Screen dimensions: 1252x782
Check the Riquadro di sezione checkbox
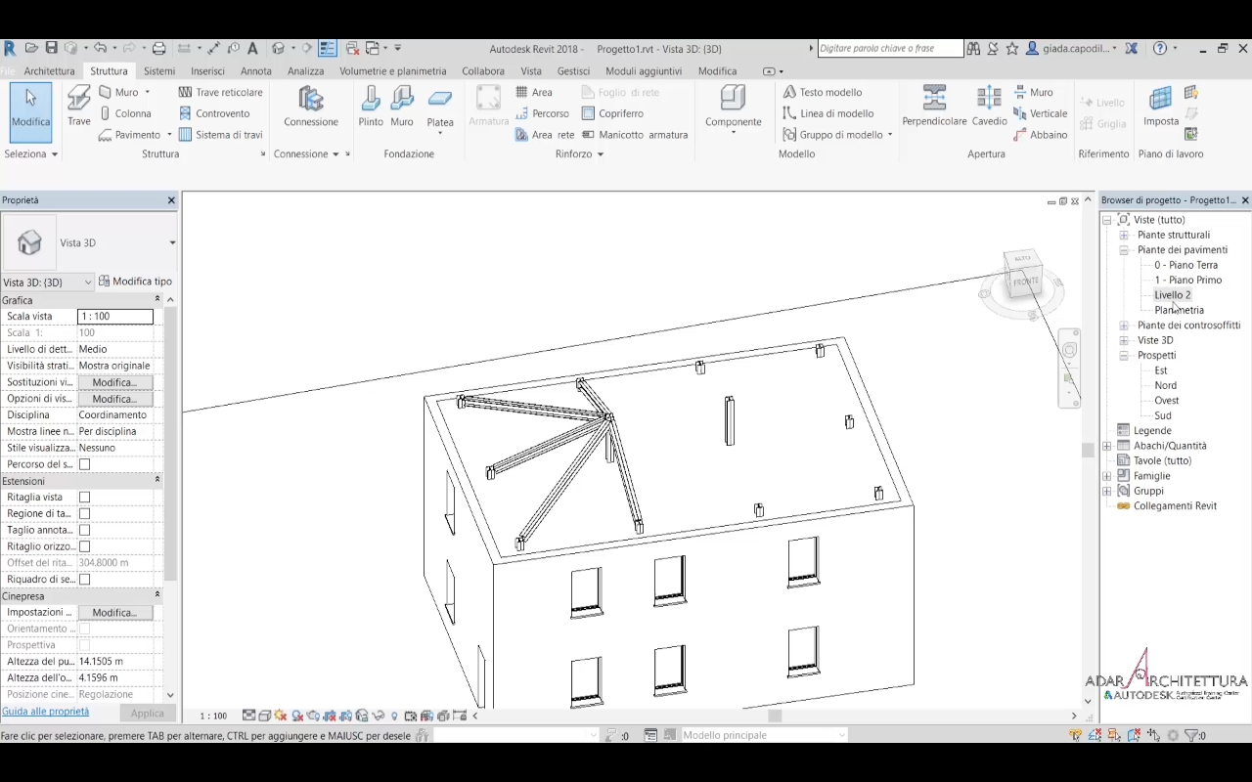tap(84, 580)
